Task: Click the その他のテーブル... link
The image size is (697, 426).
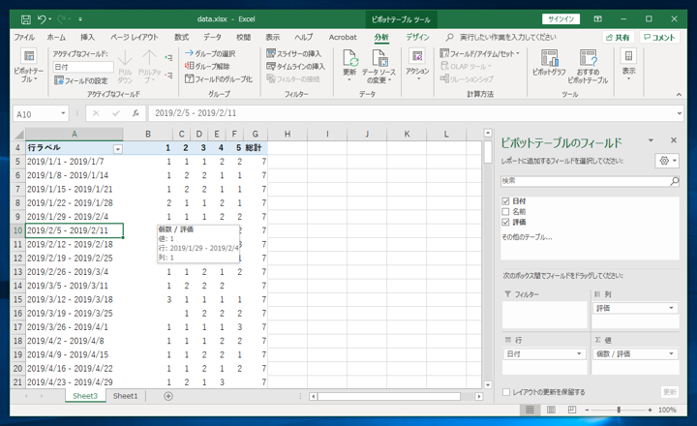Action: (527, 237)
